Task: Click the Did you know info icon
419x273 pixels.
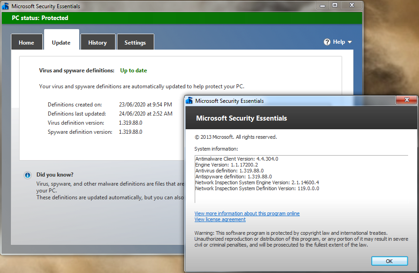Action: [x=27, y=175]
